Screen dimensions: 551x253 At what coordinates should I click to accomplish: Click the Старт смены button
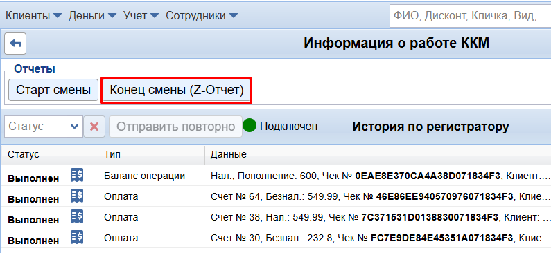(53, 90)
